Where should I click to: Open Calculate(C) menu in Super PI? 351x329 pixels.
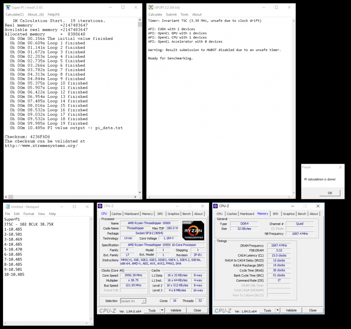[14, 14]
